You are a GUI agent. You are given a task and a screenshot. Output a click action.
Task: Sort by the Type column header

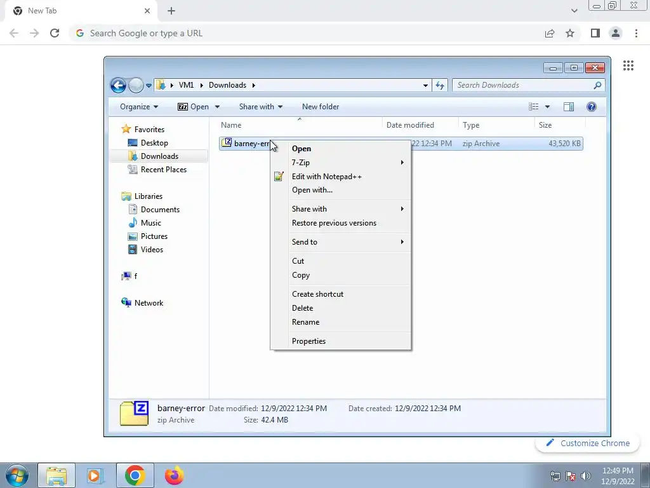pyautogui.click(x=496, y=125)
